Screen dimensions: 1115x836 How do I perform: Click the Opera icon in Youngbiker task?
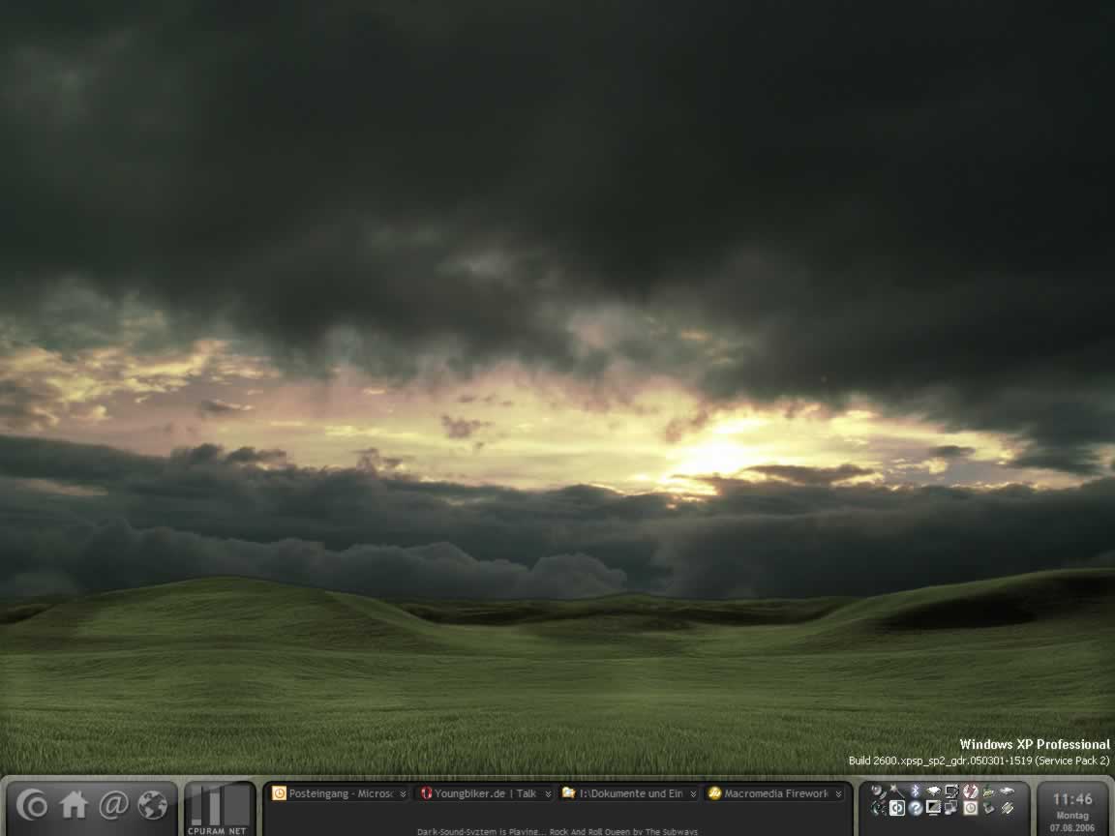[426, 793]
